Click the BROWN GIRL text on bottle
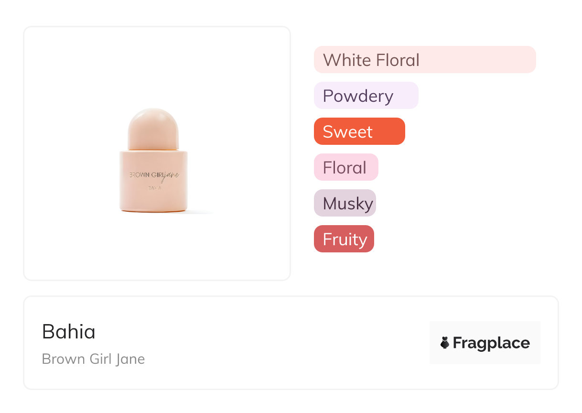The image size is (582, 413). point(146,175)
